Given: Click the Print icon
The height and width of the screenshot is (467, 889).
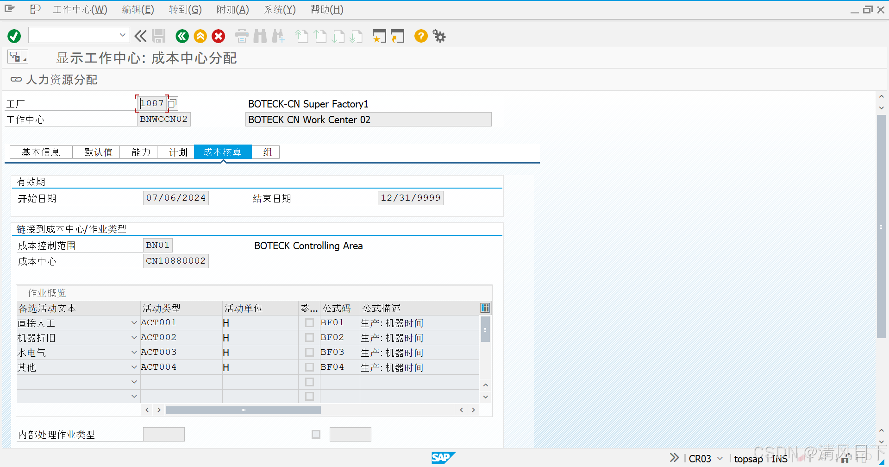Looking at the screenshot, I should (x=242, y=36).
